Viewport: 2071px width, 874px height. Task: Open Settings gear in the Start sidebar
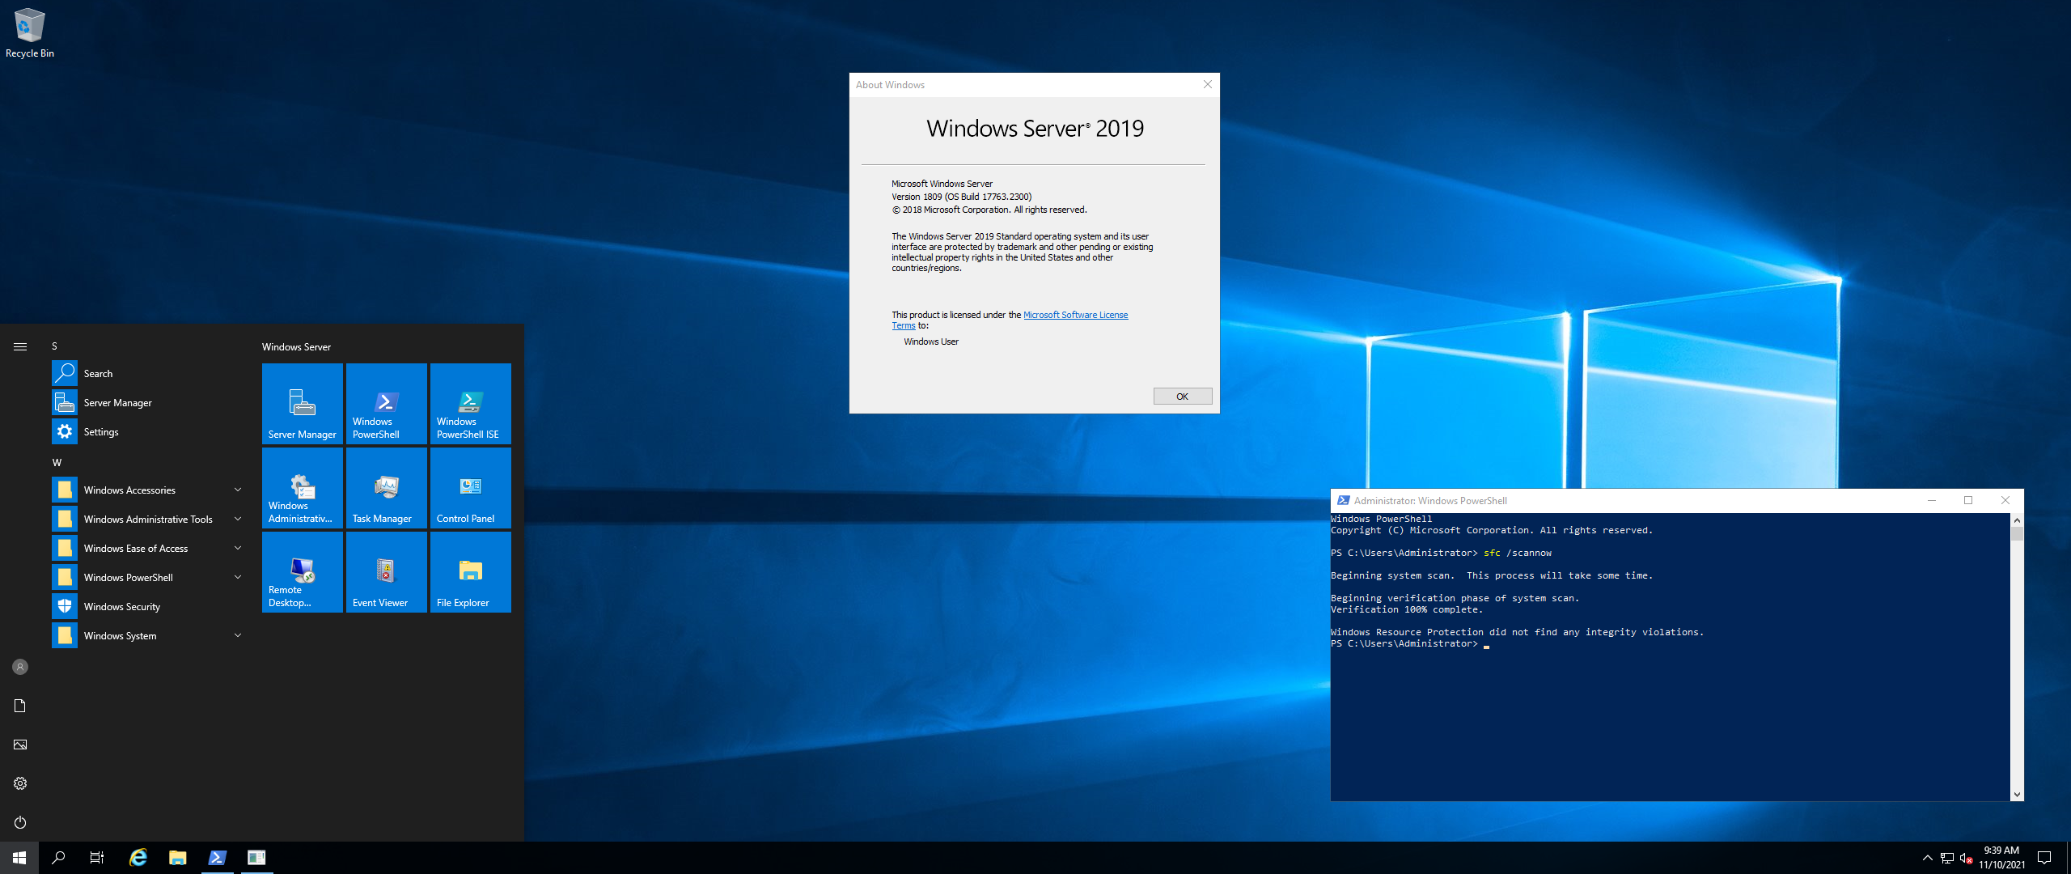[x=20, y=783]
